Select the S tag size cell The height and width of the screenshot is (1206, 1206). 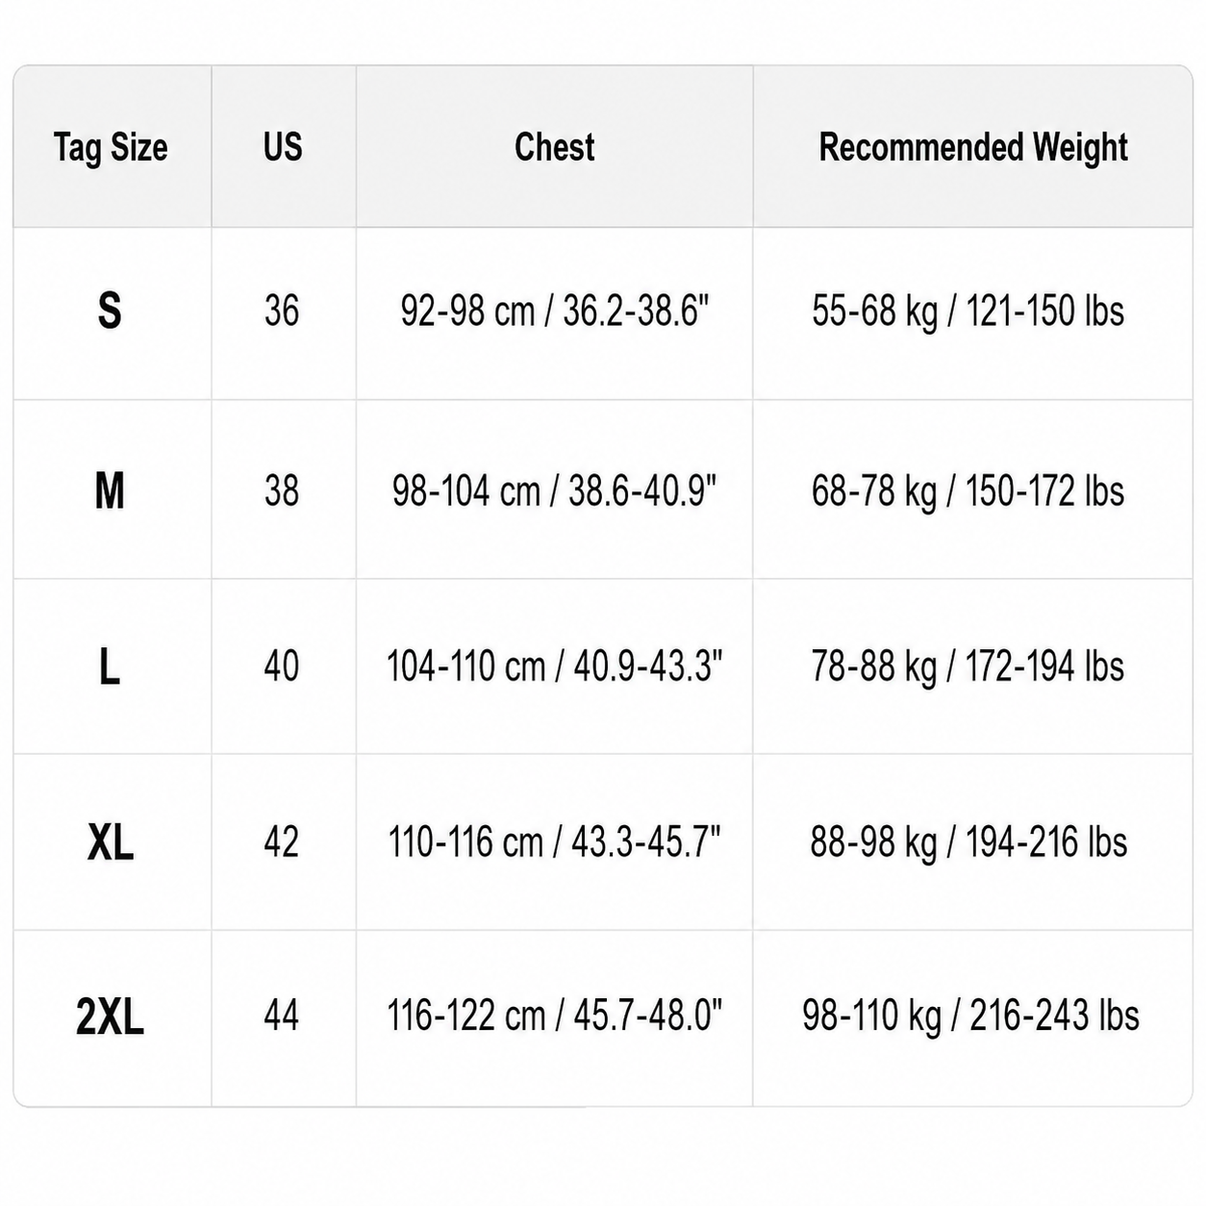click(x=110, y=311)
